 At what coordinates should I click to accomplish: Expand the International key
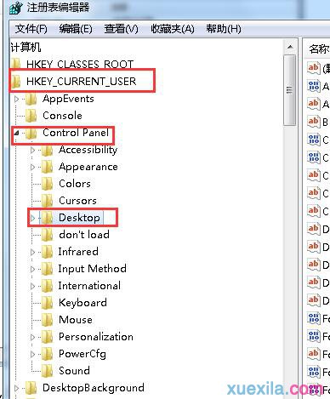click(32, 286)
